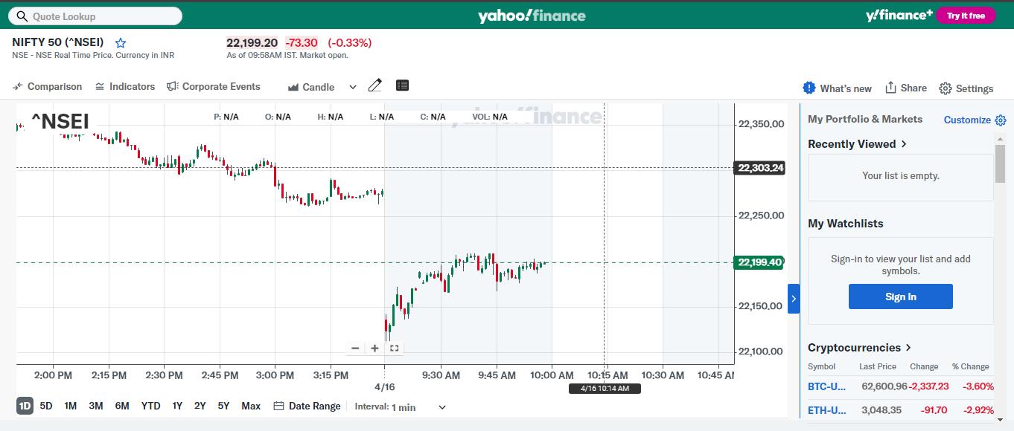The width and height of the screenshot is (1014, 431).
Task: Click the My Watchlists heading
Action: pos(846,223)
